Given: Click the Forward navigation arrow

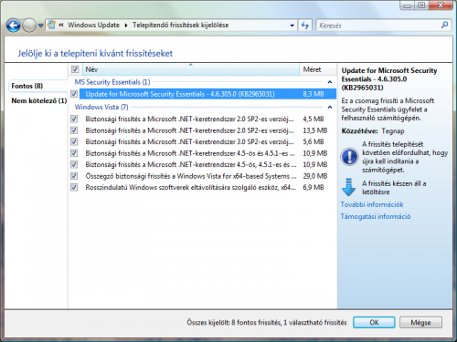Looking at the screenshot, I should [29, 26].
